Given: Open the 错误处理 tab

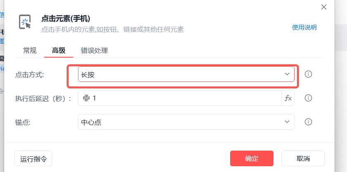Looking at the screenshot, I should point(94,51).
